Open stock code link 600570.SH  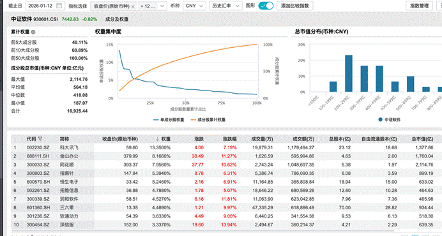(x=38, y=182)
